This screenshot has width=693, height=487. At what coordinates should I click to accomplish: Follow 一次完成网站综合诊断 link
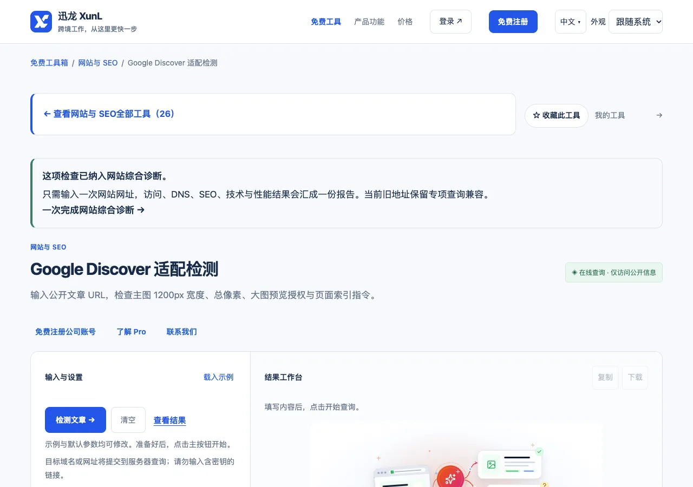point(94,210)
